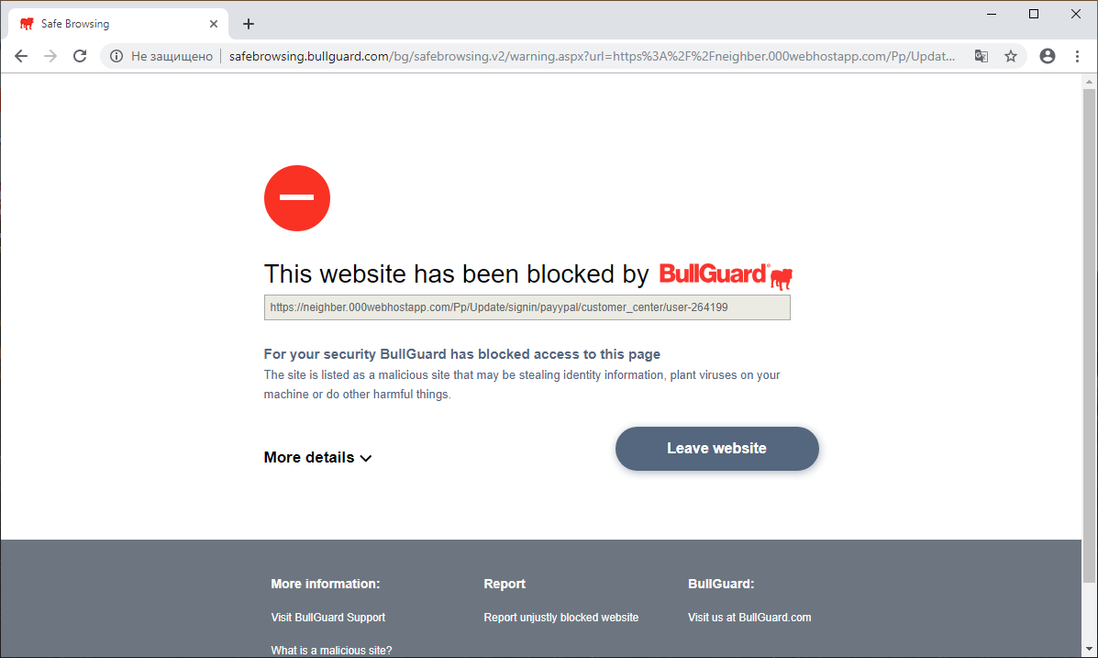The width and height of the screenshot is (1098, 658).
Task: Open Visit BullGuard Support link
Action: click(x=327, y=618)
